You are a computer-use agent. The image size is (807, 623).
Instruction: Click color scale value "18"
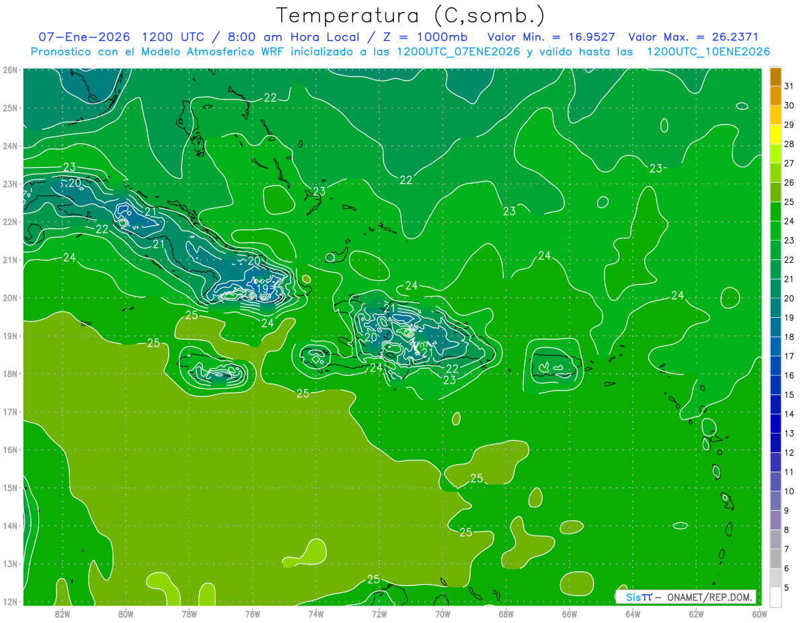point(789,337)
